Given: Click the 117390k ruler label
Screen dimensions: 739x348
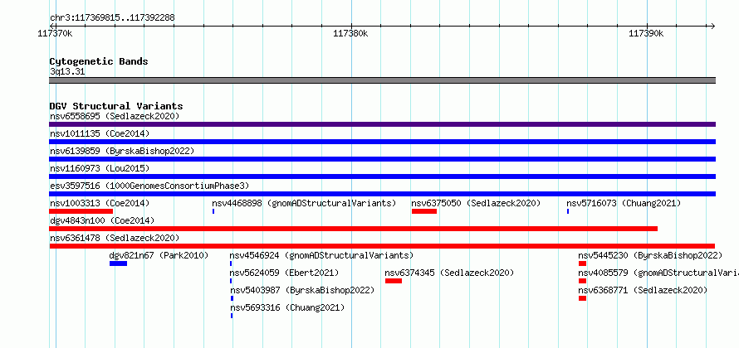Looking at the screenshot, I should pyautogui.click(x=646, y=33).
